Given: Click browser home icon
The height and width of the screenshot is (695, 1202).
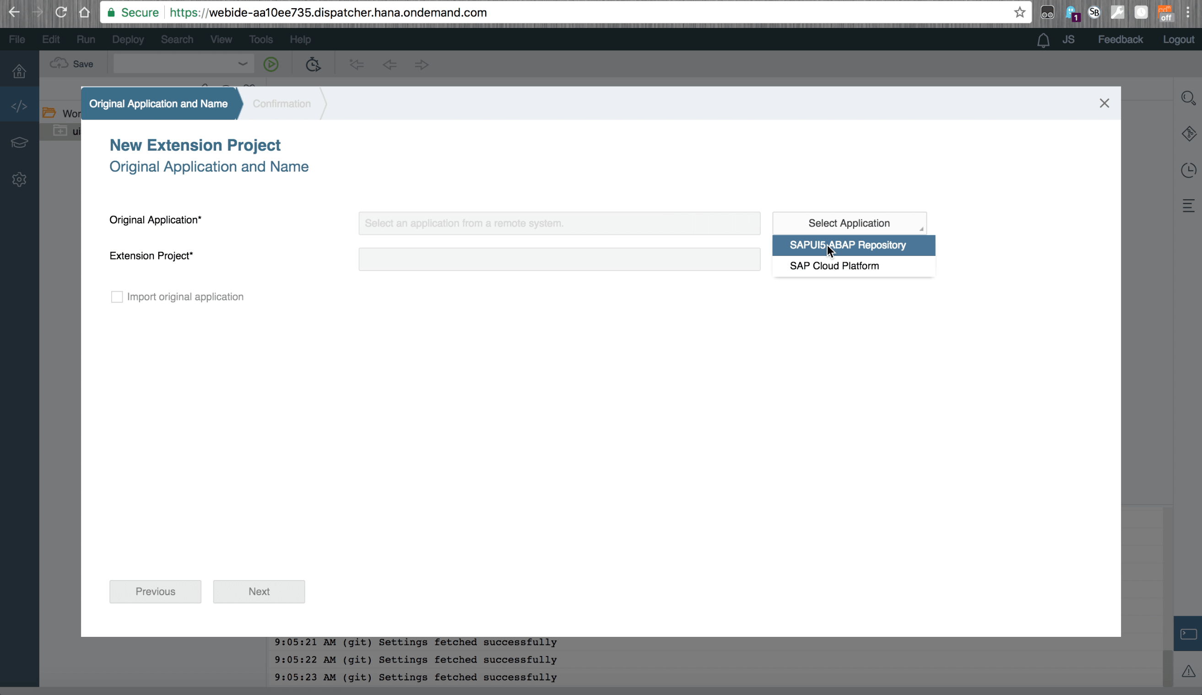Looking at the screenshot, I should 84,12.
